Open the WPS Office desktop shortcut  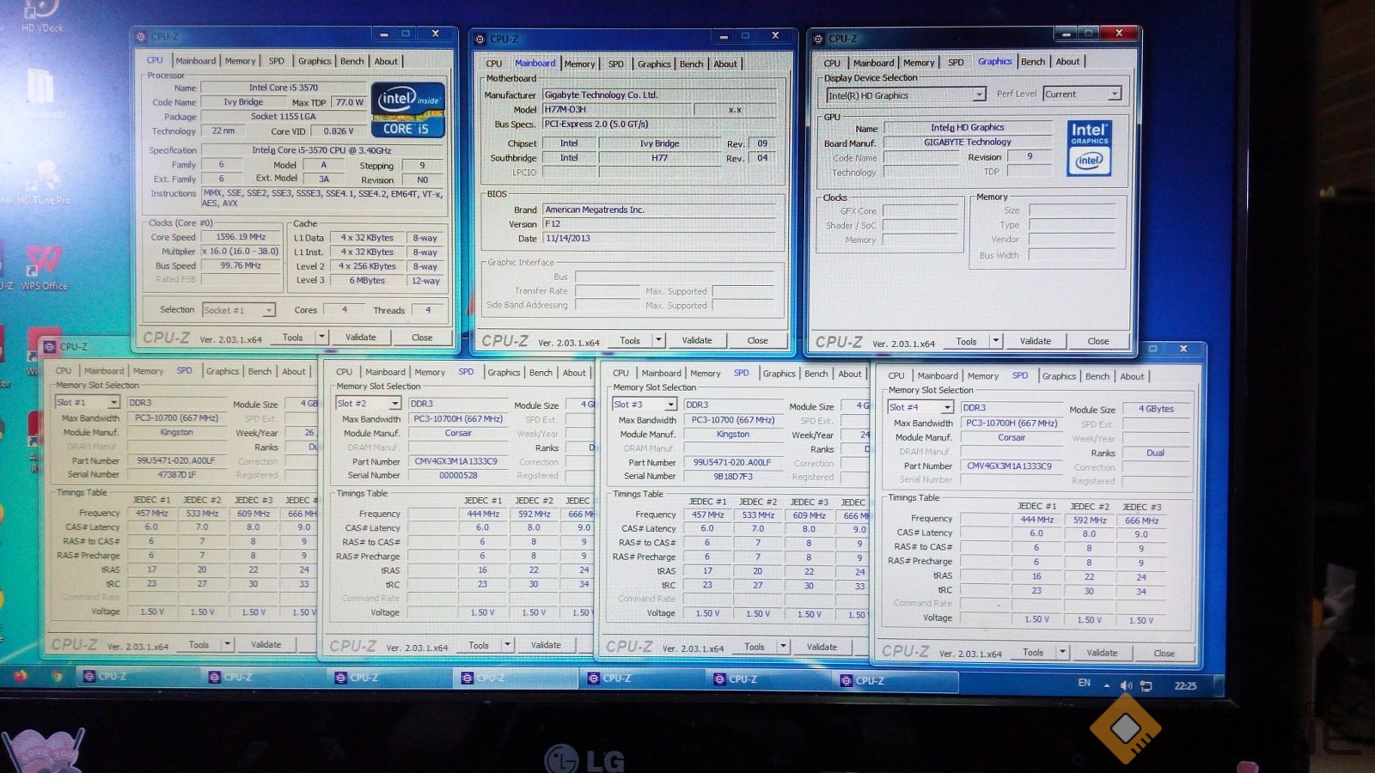(x=43, y=264)
